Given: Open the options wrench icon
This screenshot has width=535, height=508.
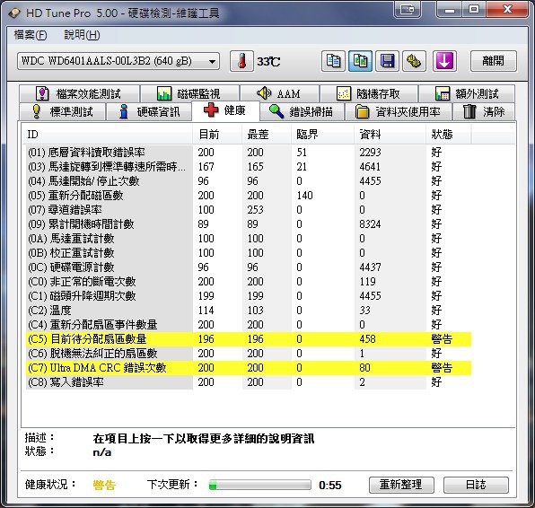Looking at the screenshot, I should [414, 61].
